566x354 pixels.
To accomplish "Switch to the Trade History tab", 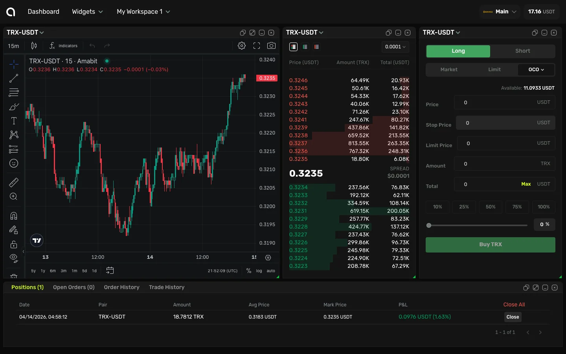I will coord(167,287).
